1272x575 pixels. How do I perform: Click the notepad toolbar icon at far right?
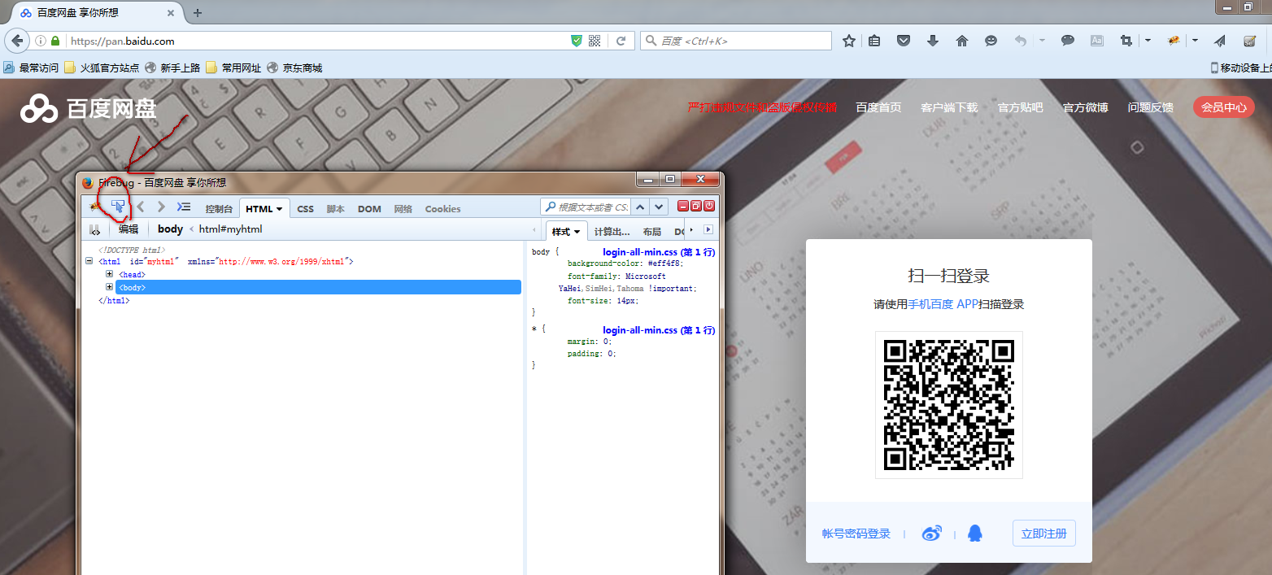coord(1249,41)
